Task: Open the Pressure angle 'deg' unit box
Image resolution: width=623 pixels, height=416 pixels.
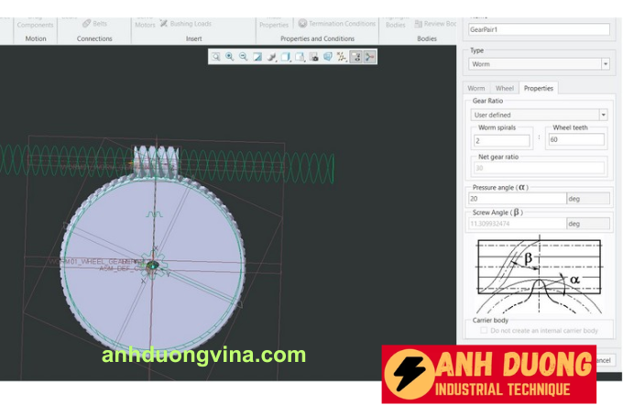Action: [x=587, y=198]
